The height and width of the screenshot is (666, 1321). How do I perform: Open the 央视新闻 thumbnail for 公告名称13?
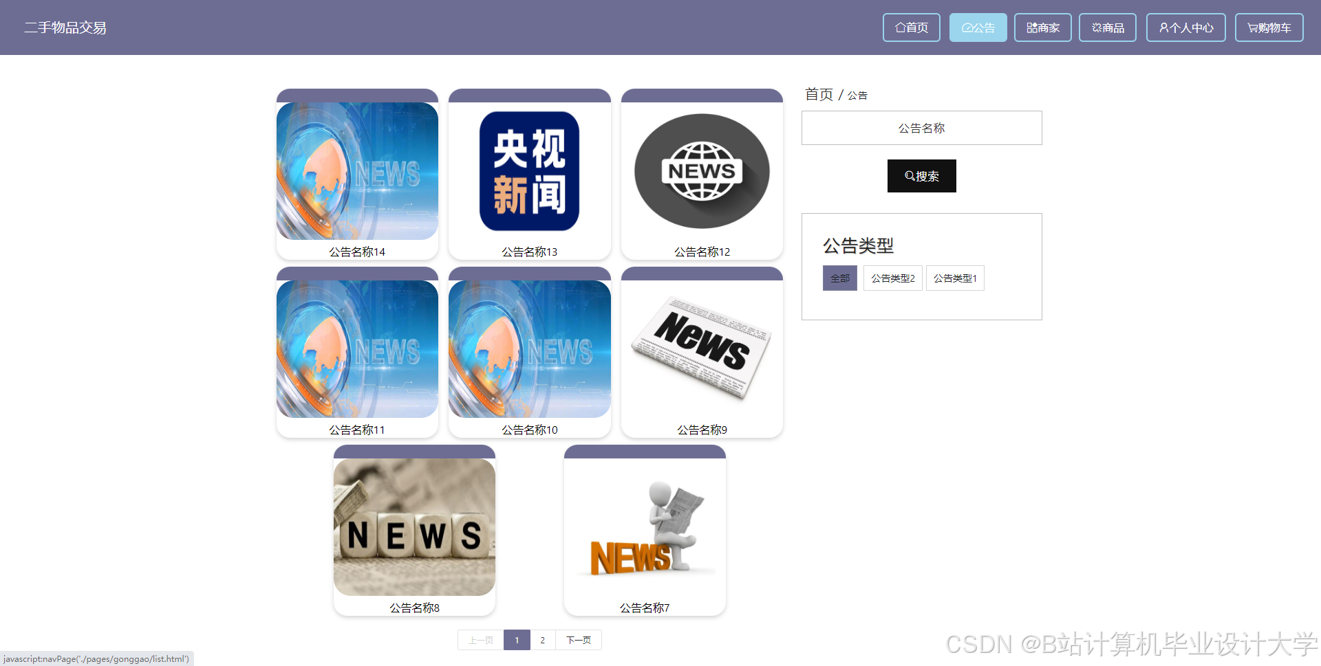point(529,171)
